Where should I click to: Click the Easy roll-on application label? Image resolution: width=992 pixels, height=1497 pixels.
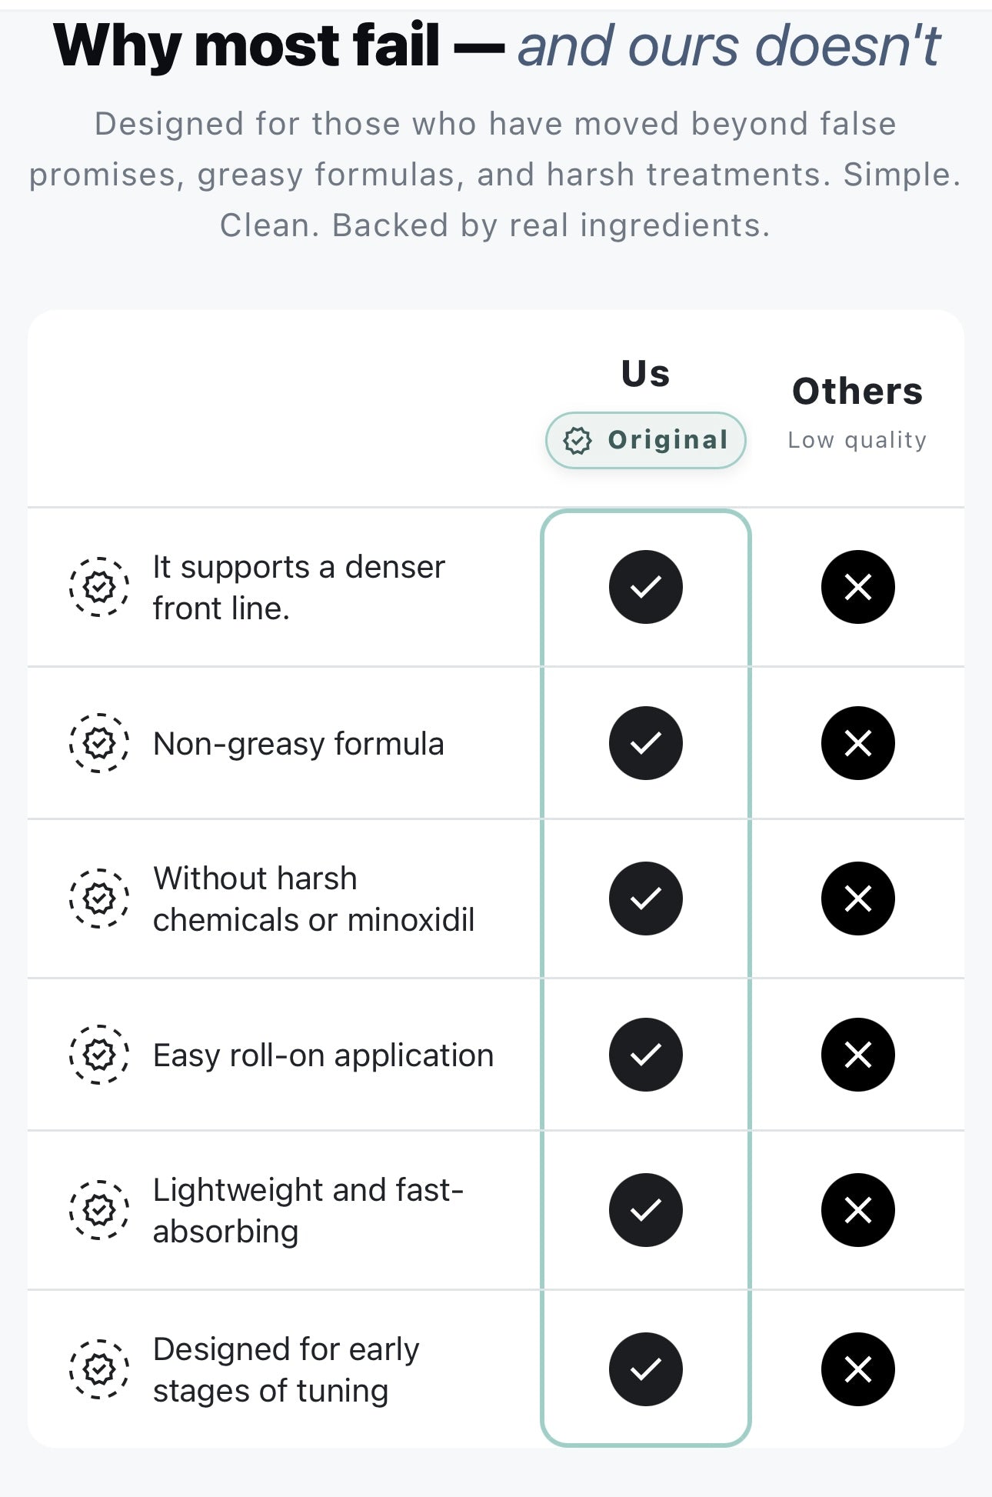pos(323,1055)
